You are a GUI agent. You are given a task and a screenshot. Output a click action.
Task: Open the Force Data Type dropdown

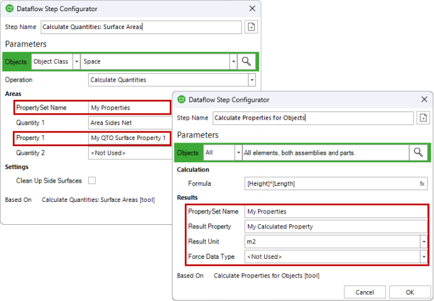(x=423, y=257)
